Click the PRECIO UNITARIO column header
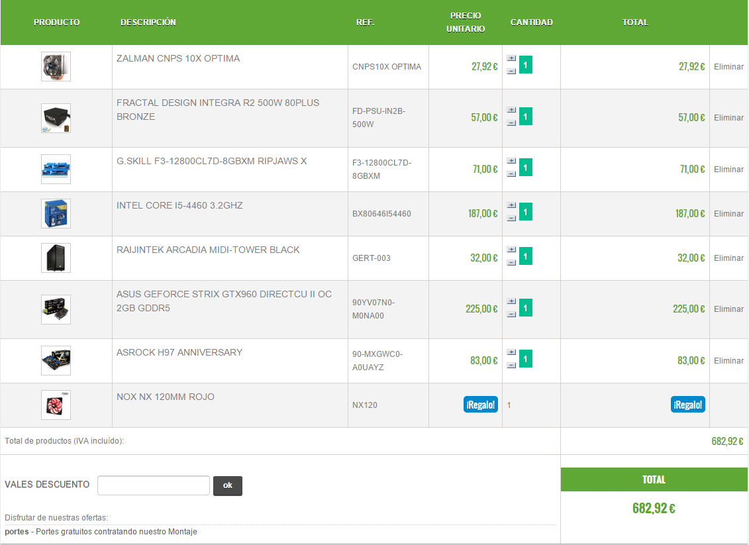Screen dimensions: 749x545 (x=466, y=23)
